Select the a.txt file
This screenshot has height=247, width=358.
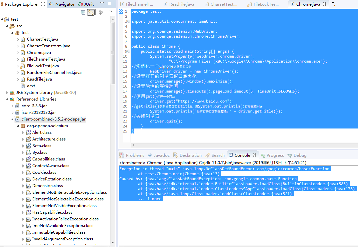pos(31,86)
